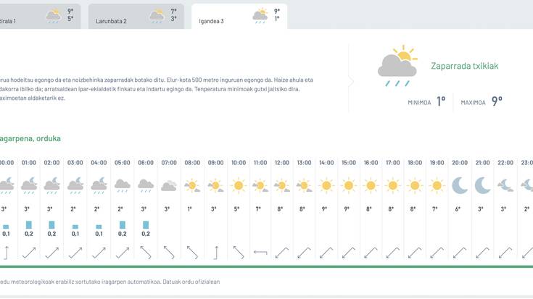Select the partially visible Ostirala 1 tab
This screenshot has width=533, height=299.
(40, 17)
